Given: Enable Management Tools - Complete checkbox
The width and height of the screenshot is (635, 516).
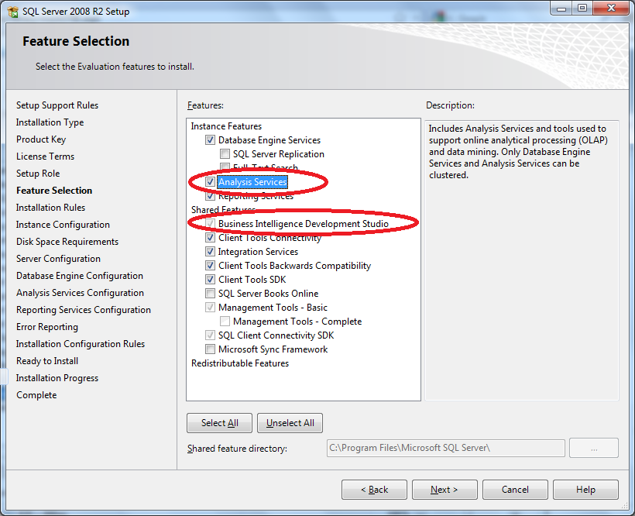Looking at the screenshot, I should [225, 322].
